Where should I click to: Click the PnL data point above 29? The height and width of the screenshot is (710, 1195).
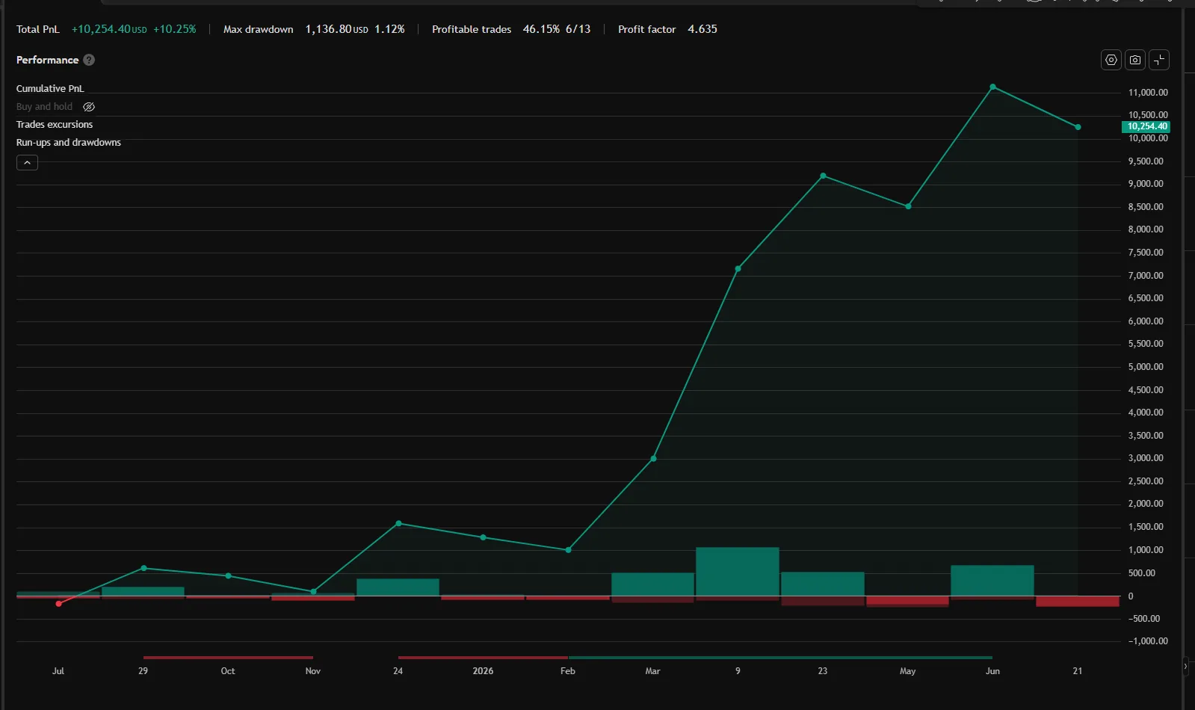pyautogui.click(x=143, y=568)
